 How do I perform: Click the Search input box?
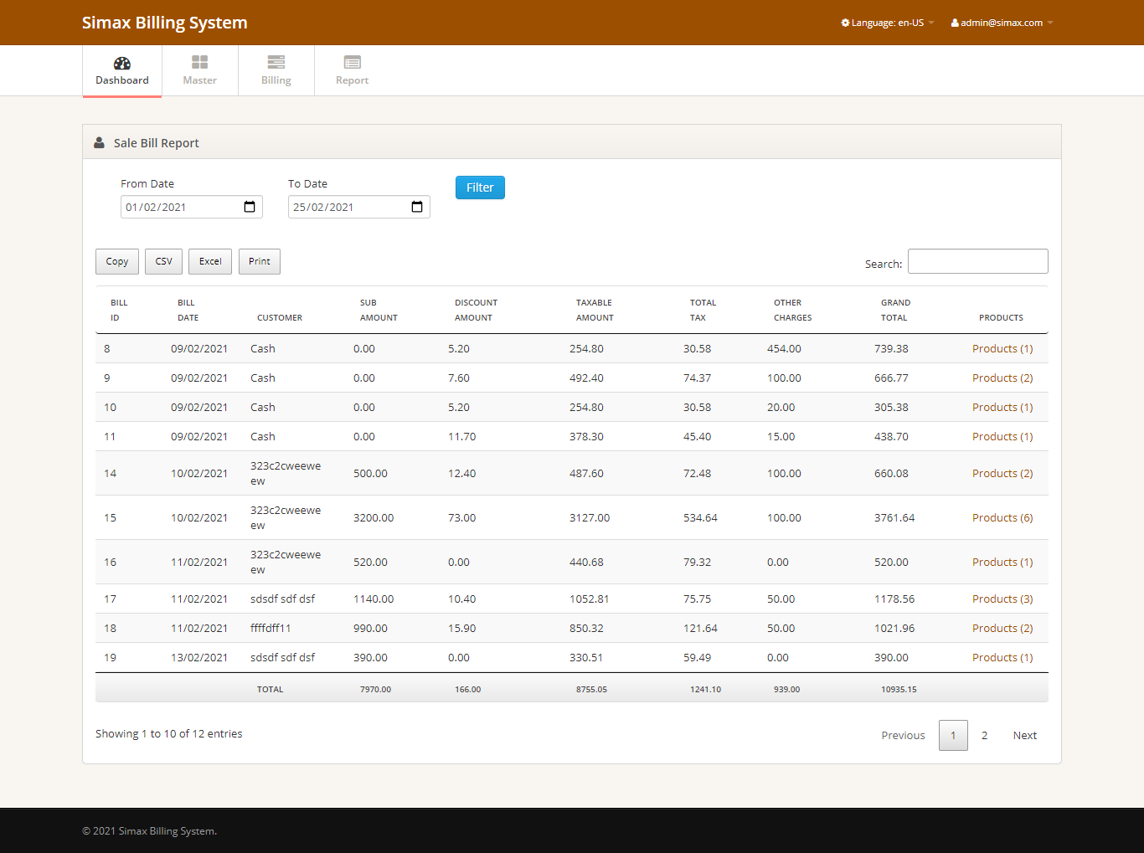coord(978,261)
